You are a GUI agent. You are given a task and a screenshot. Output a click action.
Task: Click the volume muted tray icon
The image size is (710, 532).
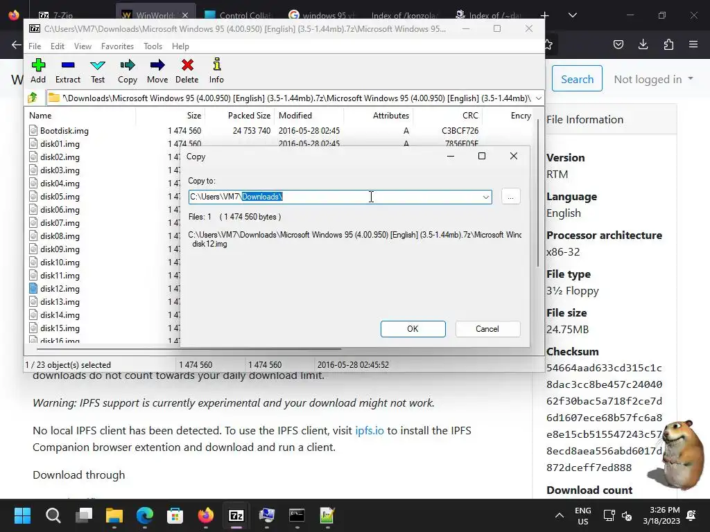pyautogui.click(x=627, y=515)
